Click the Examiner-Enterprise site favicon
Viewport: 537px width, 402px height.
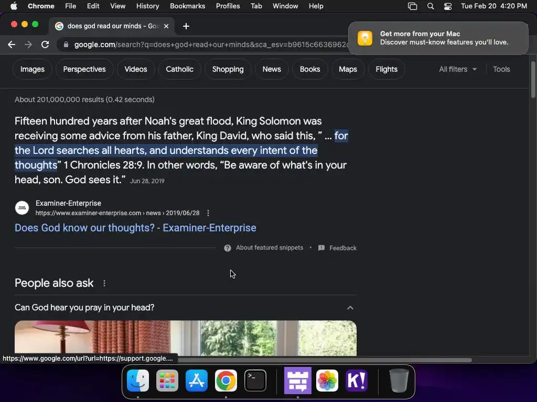22,208
